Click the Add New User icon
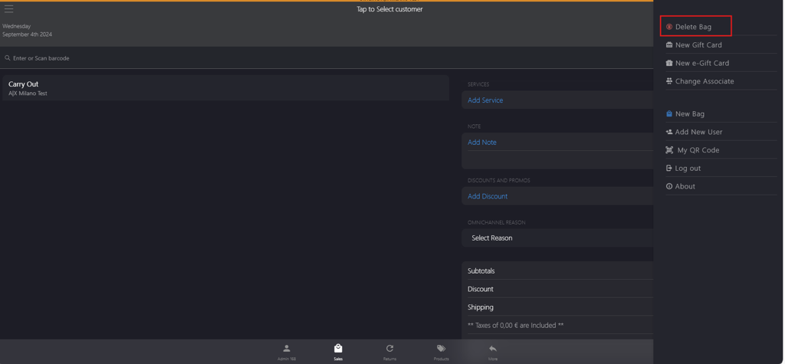The width and height of the screenshot is (785, 364). (x=669, y=132)
